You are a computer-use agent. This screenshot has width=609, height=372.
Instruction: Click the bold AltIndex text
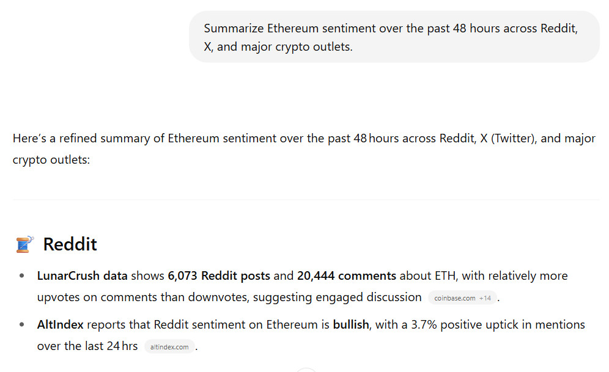60,325
